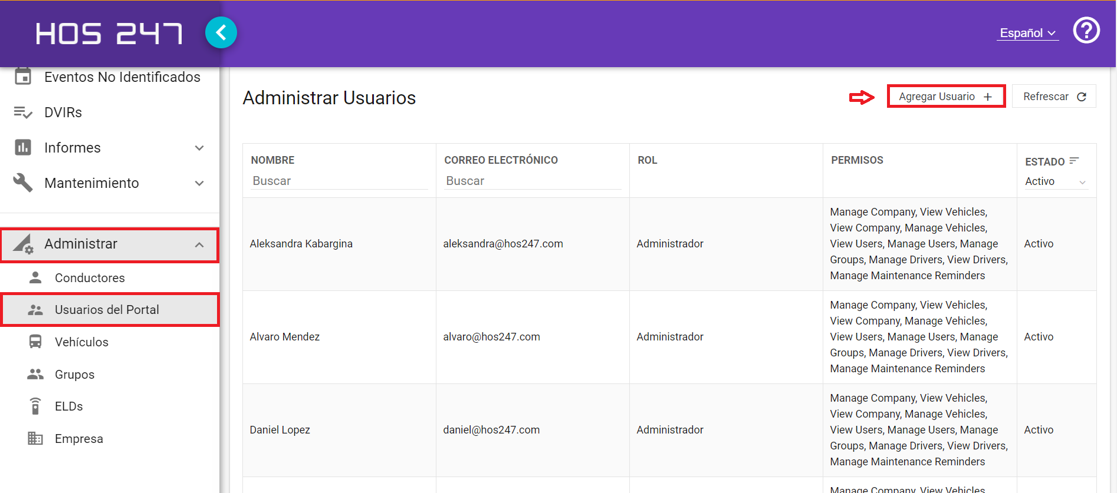Screen dimensions: 1117x493
Task: Open the help question mark icon
Action: coord(1086,30)
